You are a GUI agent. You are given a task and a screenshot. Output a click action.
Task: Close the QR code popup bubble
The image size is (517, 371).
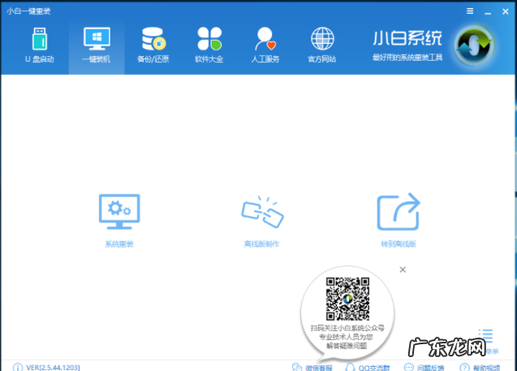(x=403, y=270)
